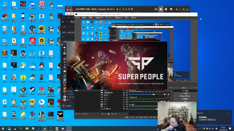Toggle lock on the third source row
Screen dimensions: 234x131
(127, 95)
